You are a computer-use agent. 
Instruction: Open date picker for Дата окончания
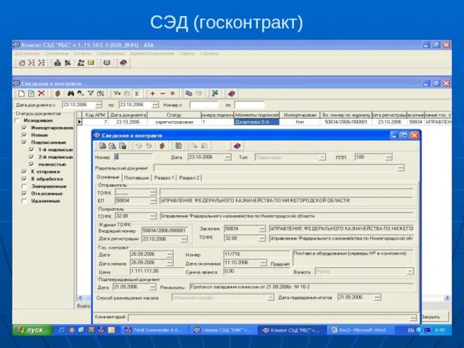(x=263, y=263)
